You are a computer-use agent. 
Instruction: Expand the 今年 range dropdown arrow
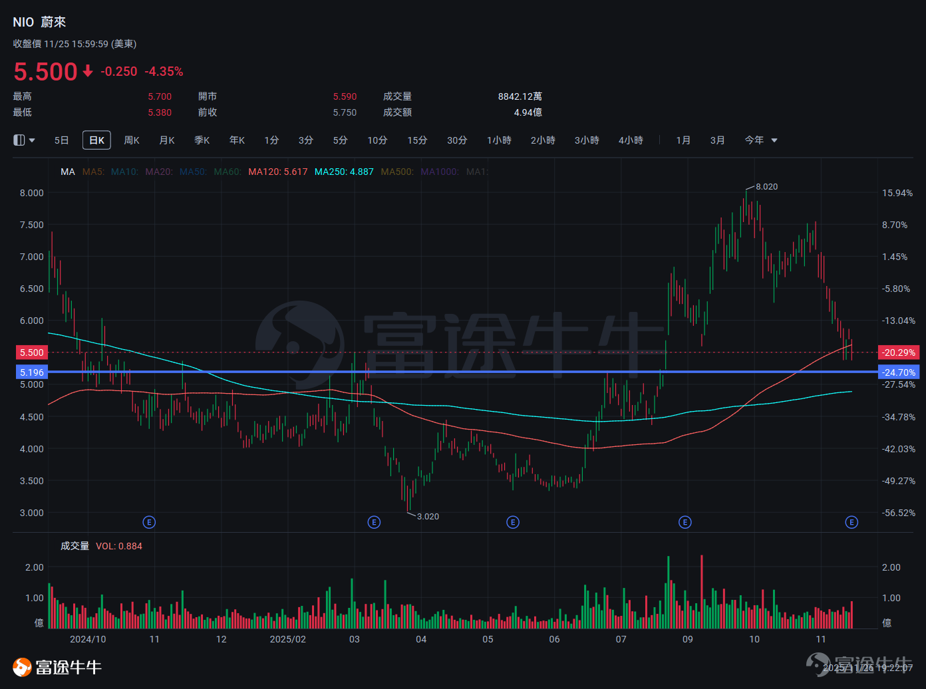point(774,140)
